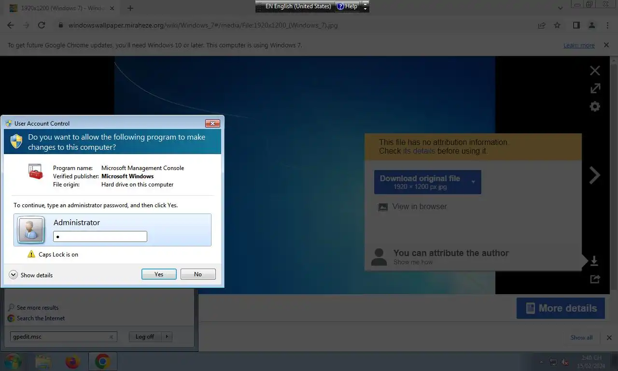Confirm the UAC prompt with Yes
This screenshot has height=371, width=618.
[159, 274]
